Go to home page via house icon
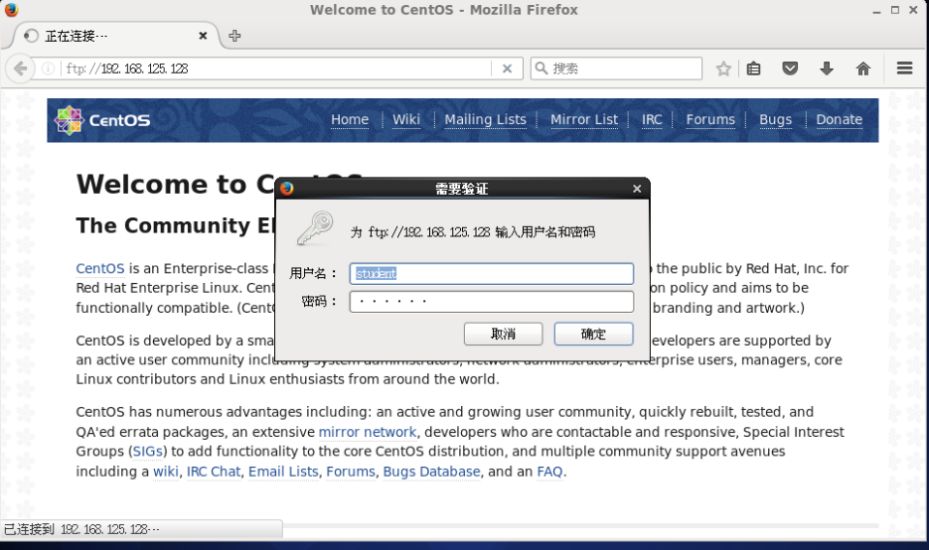Image resolution: width=929 pixels, height=550 pixels. (x=863, y=69)
